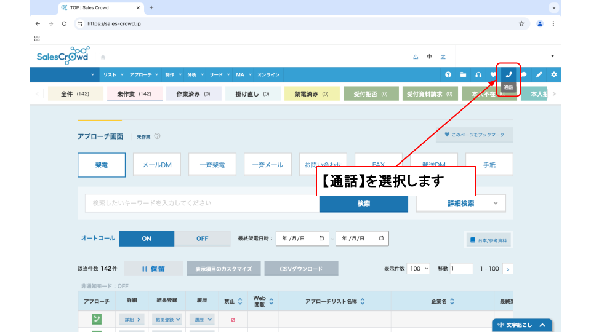Open the アプローチ menu
591x332 pixels.
click(143, 74)
